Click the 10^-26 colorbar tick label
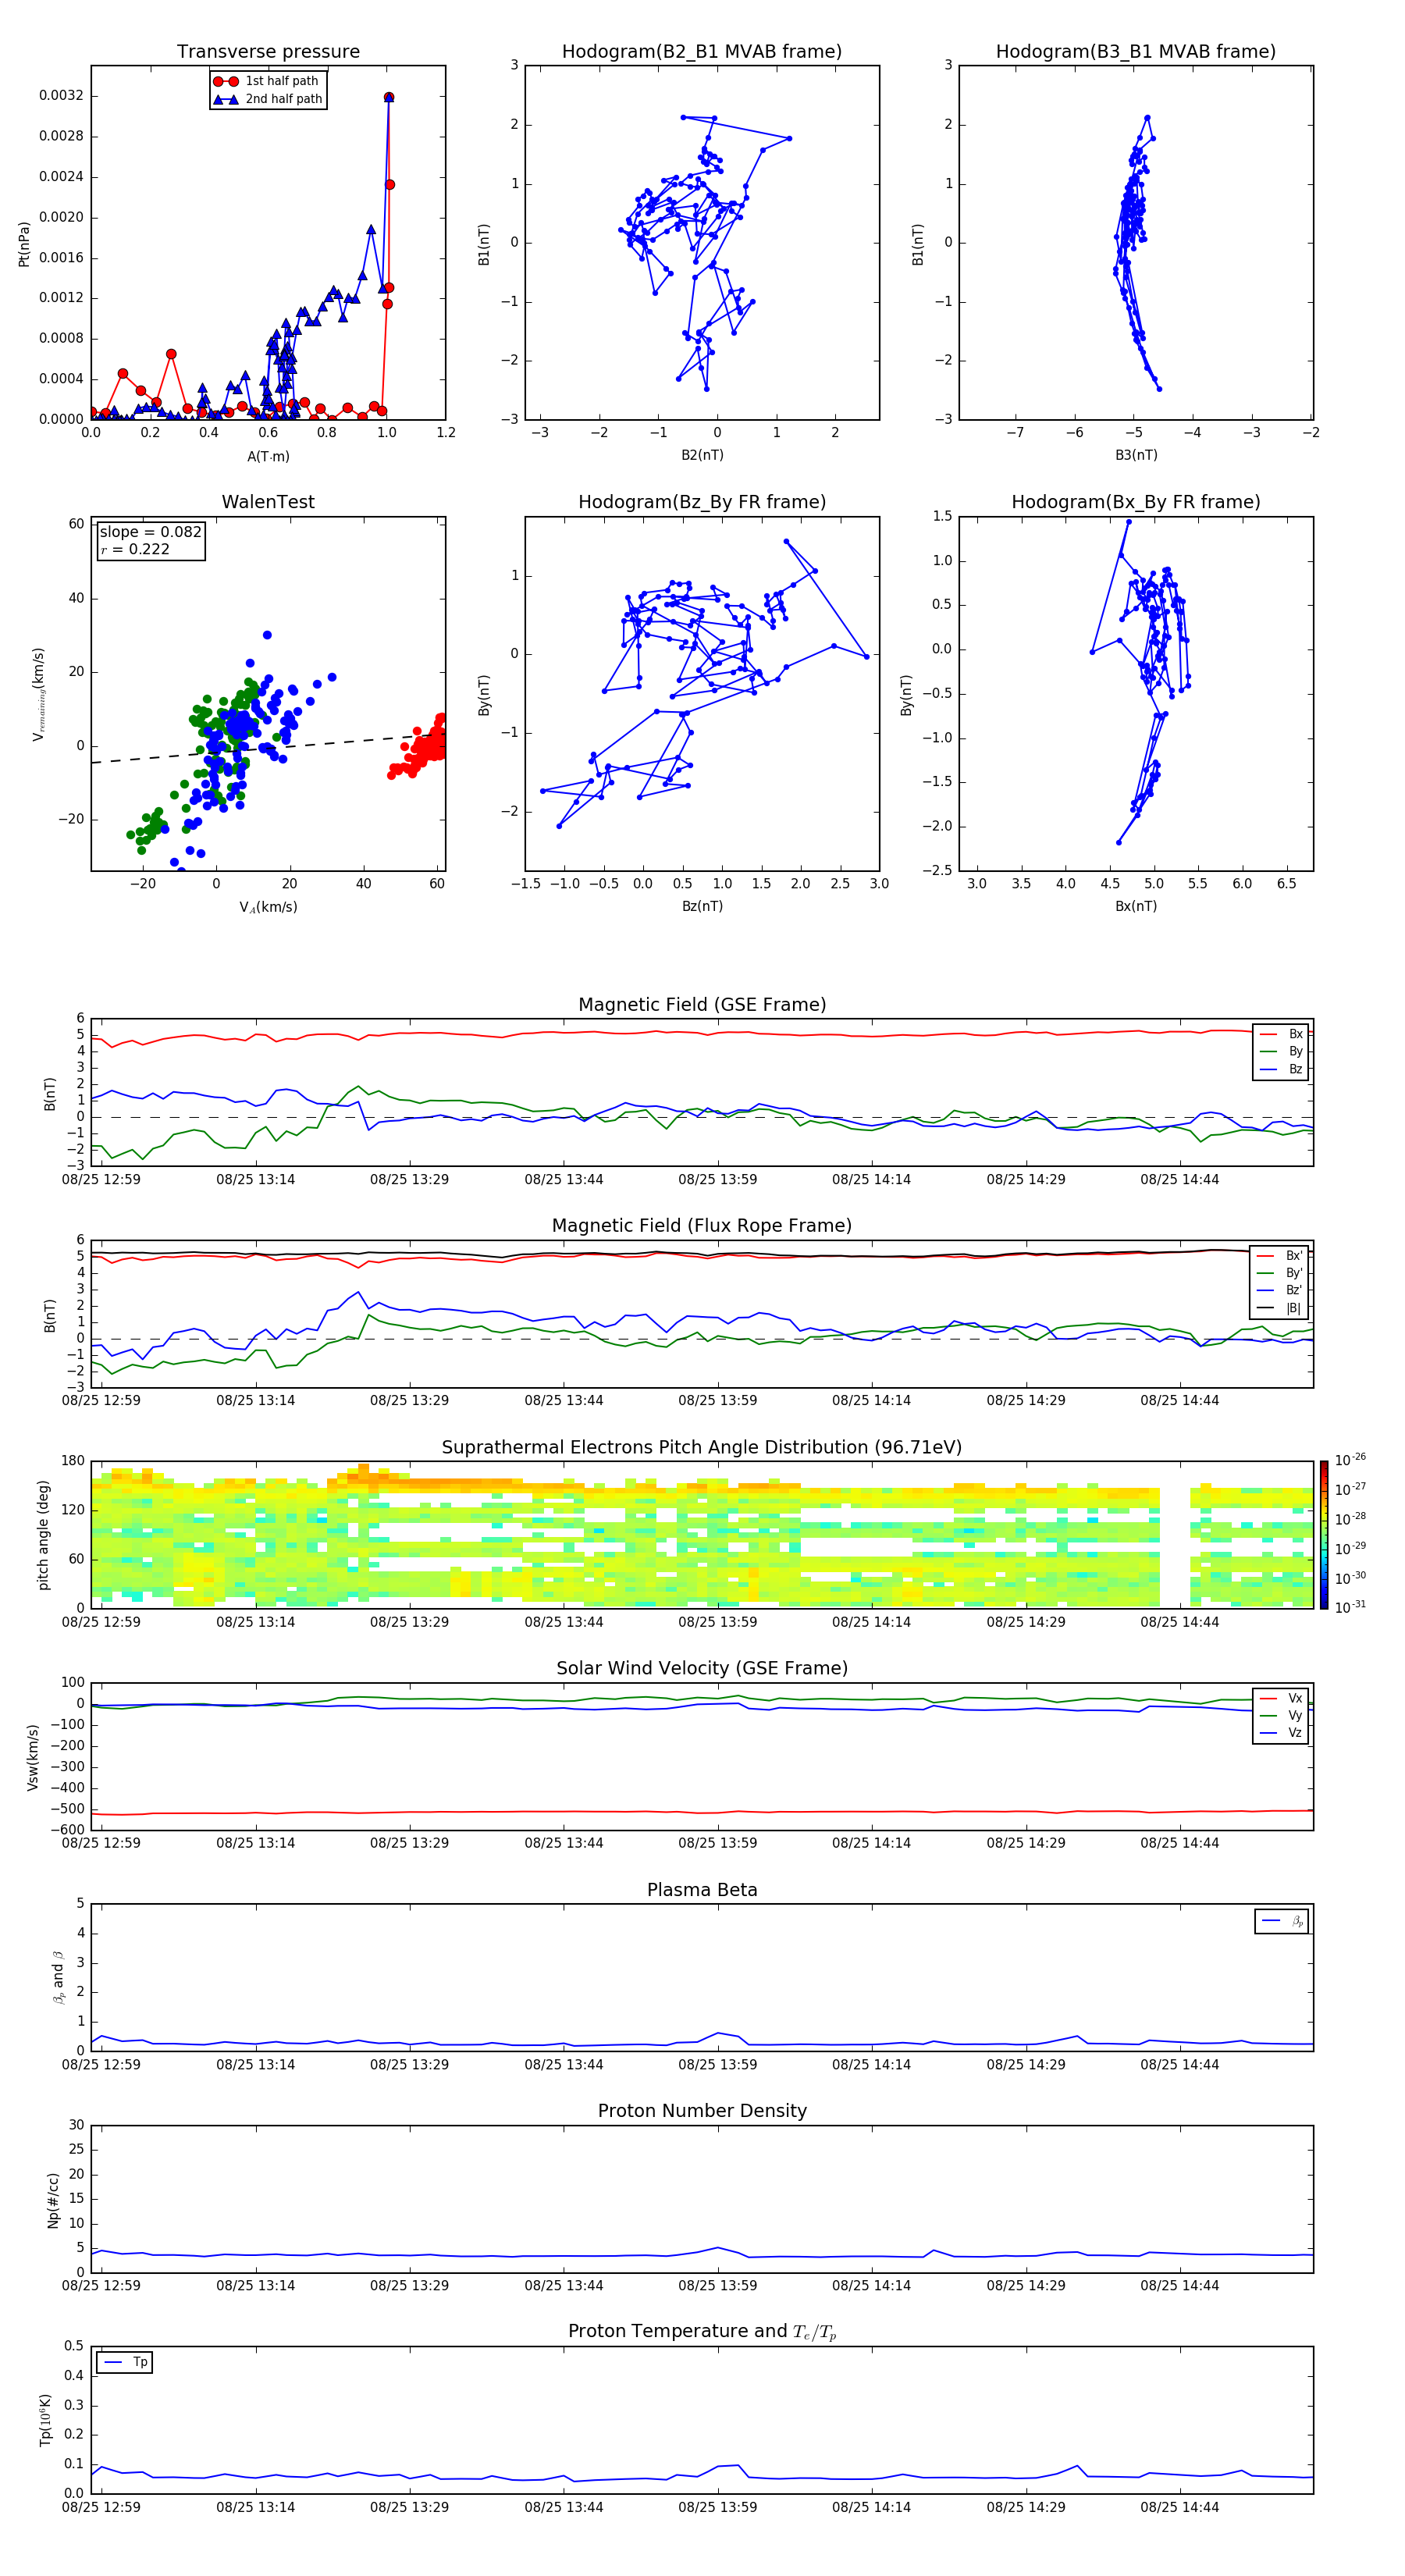1405x2576 pixels. click(1350, 1460)
